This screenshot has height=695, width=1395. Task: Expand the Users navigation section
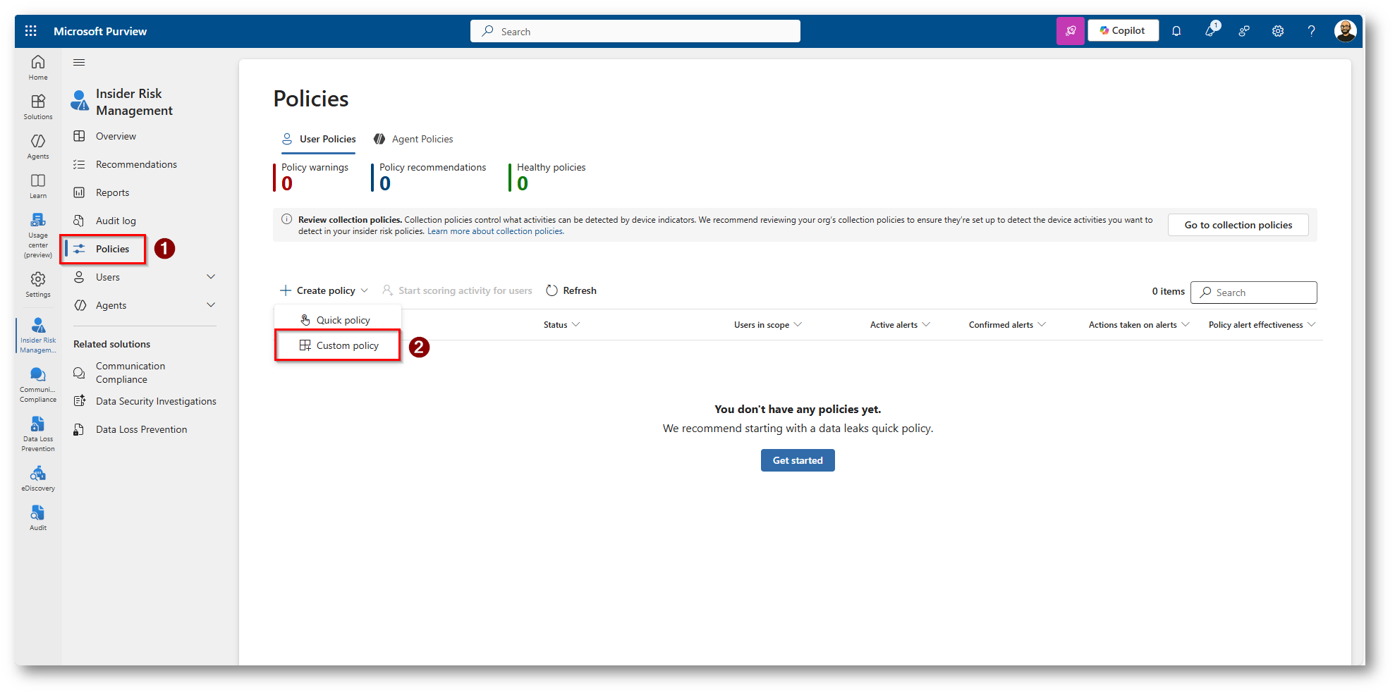[211, 277]
